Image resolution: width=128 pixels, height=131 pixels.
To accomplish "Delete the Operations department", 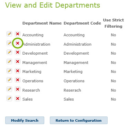I will tap(18, 80).
